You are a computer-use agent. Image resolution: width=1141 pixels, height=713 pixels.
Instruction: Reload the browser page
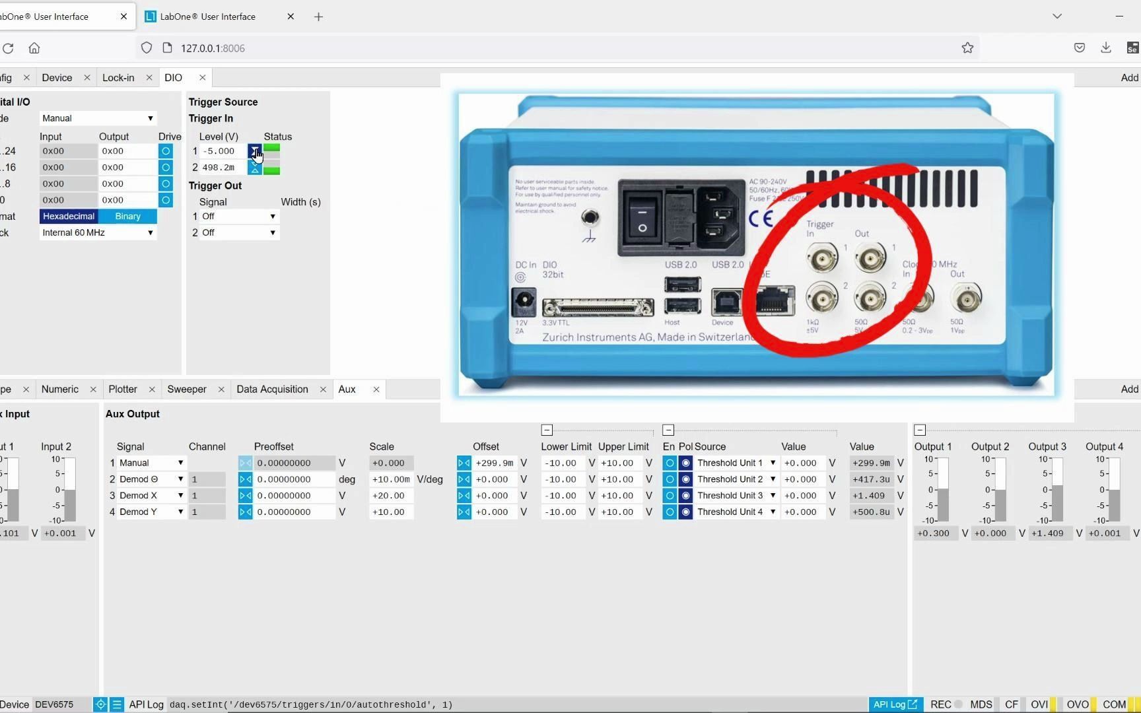[x=8, y=48]
